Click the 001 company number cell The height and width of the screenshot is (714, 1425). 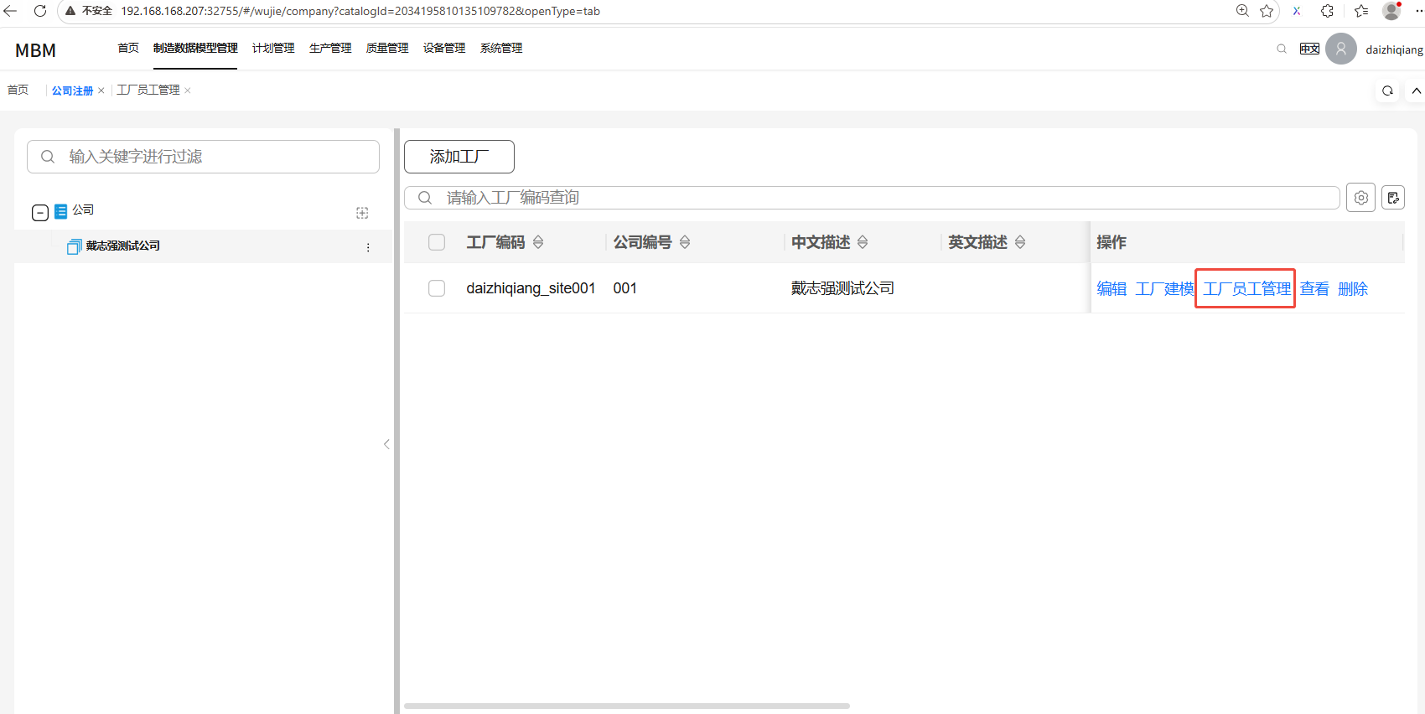pos(624,288)
